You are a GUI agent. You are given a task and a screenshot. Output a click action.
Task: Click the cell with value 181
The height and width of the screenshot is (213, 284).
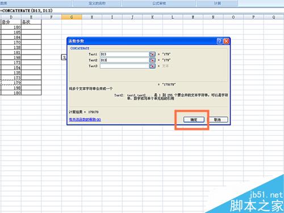(11, 52)
